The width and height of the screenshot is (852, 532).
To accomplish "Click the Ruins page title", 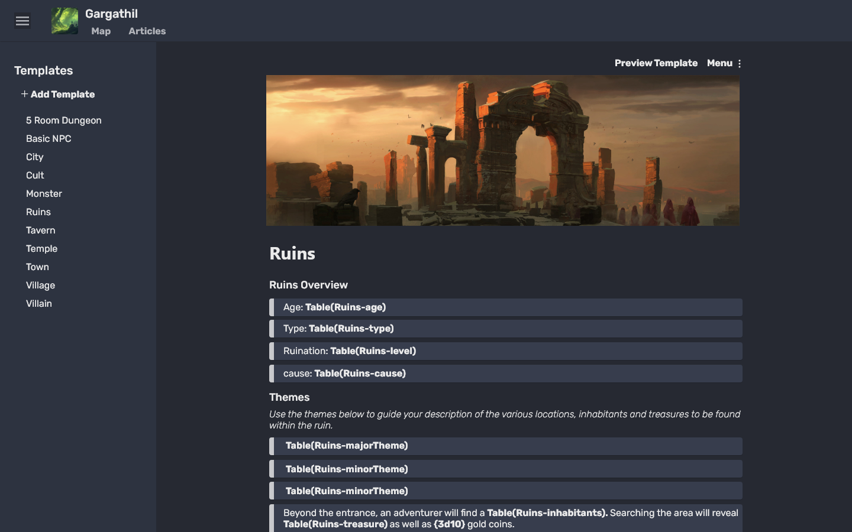I will (292, 254).
